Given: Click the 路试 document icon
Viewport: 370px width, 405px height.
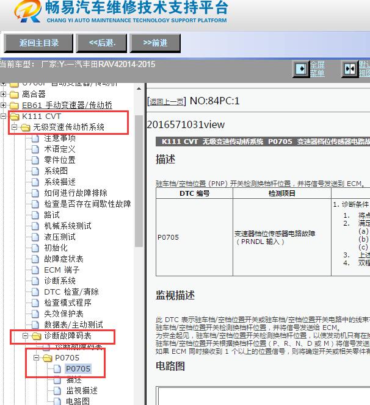Looking at the screenshot, I should [x=35, y=215].
